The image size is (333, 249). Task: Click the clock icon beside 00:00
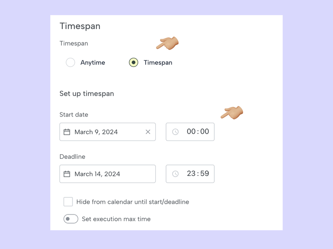175,132
